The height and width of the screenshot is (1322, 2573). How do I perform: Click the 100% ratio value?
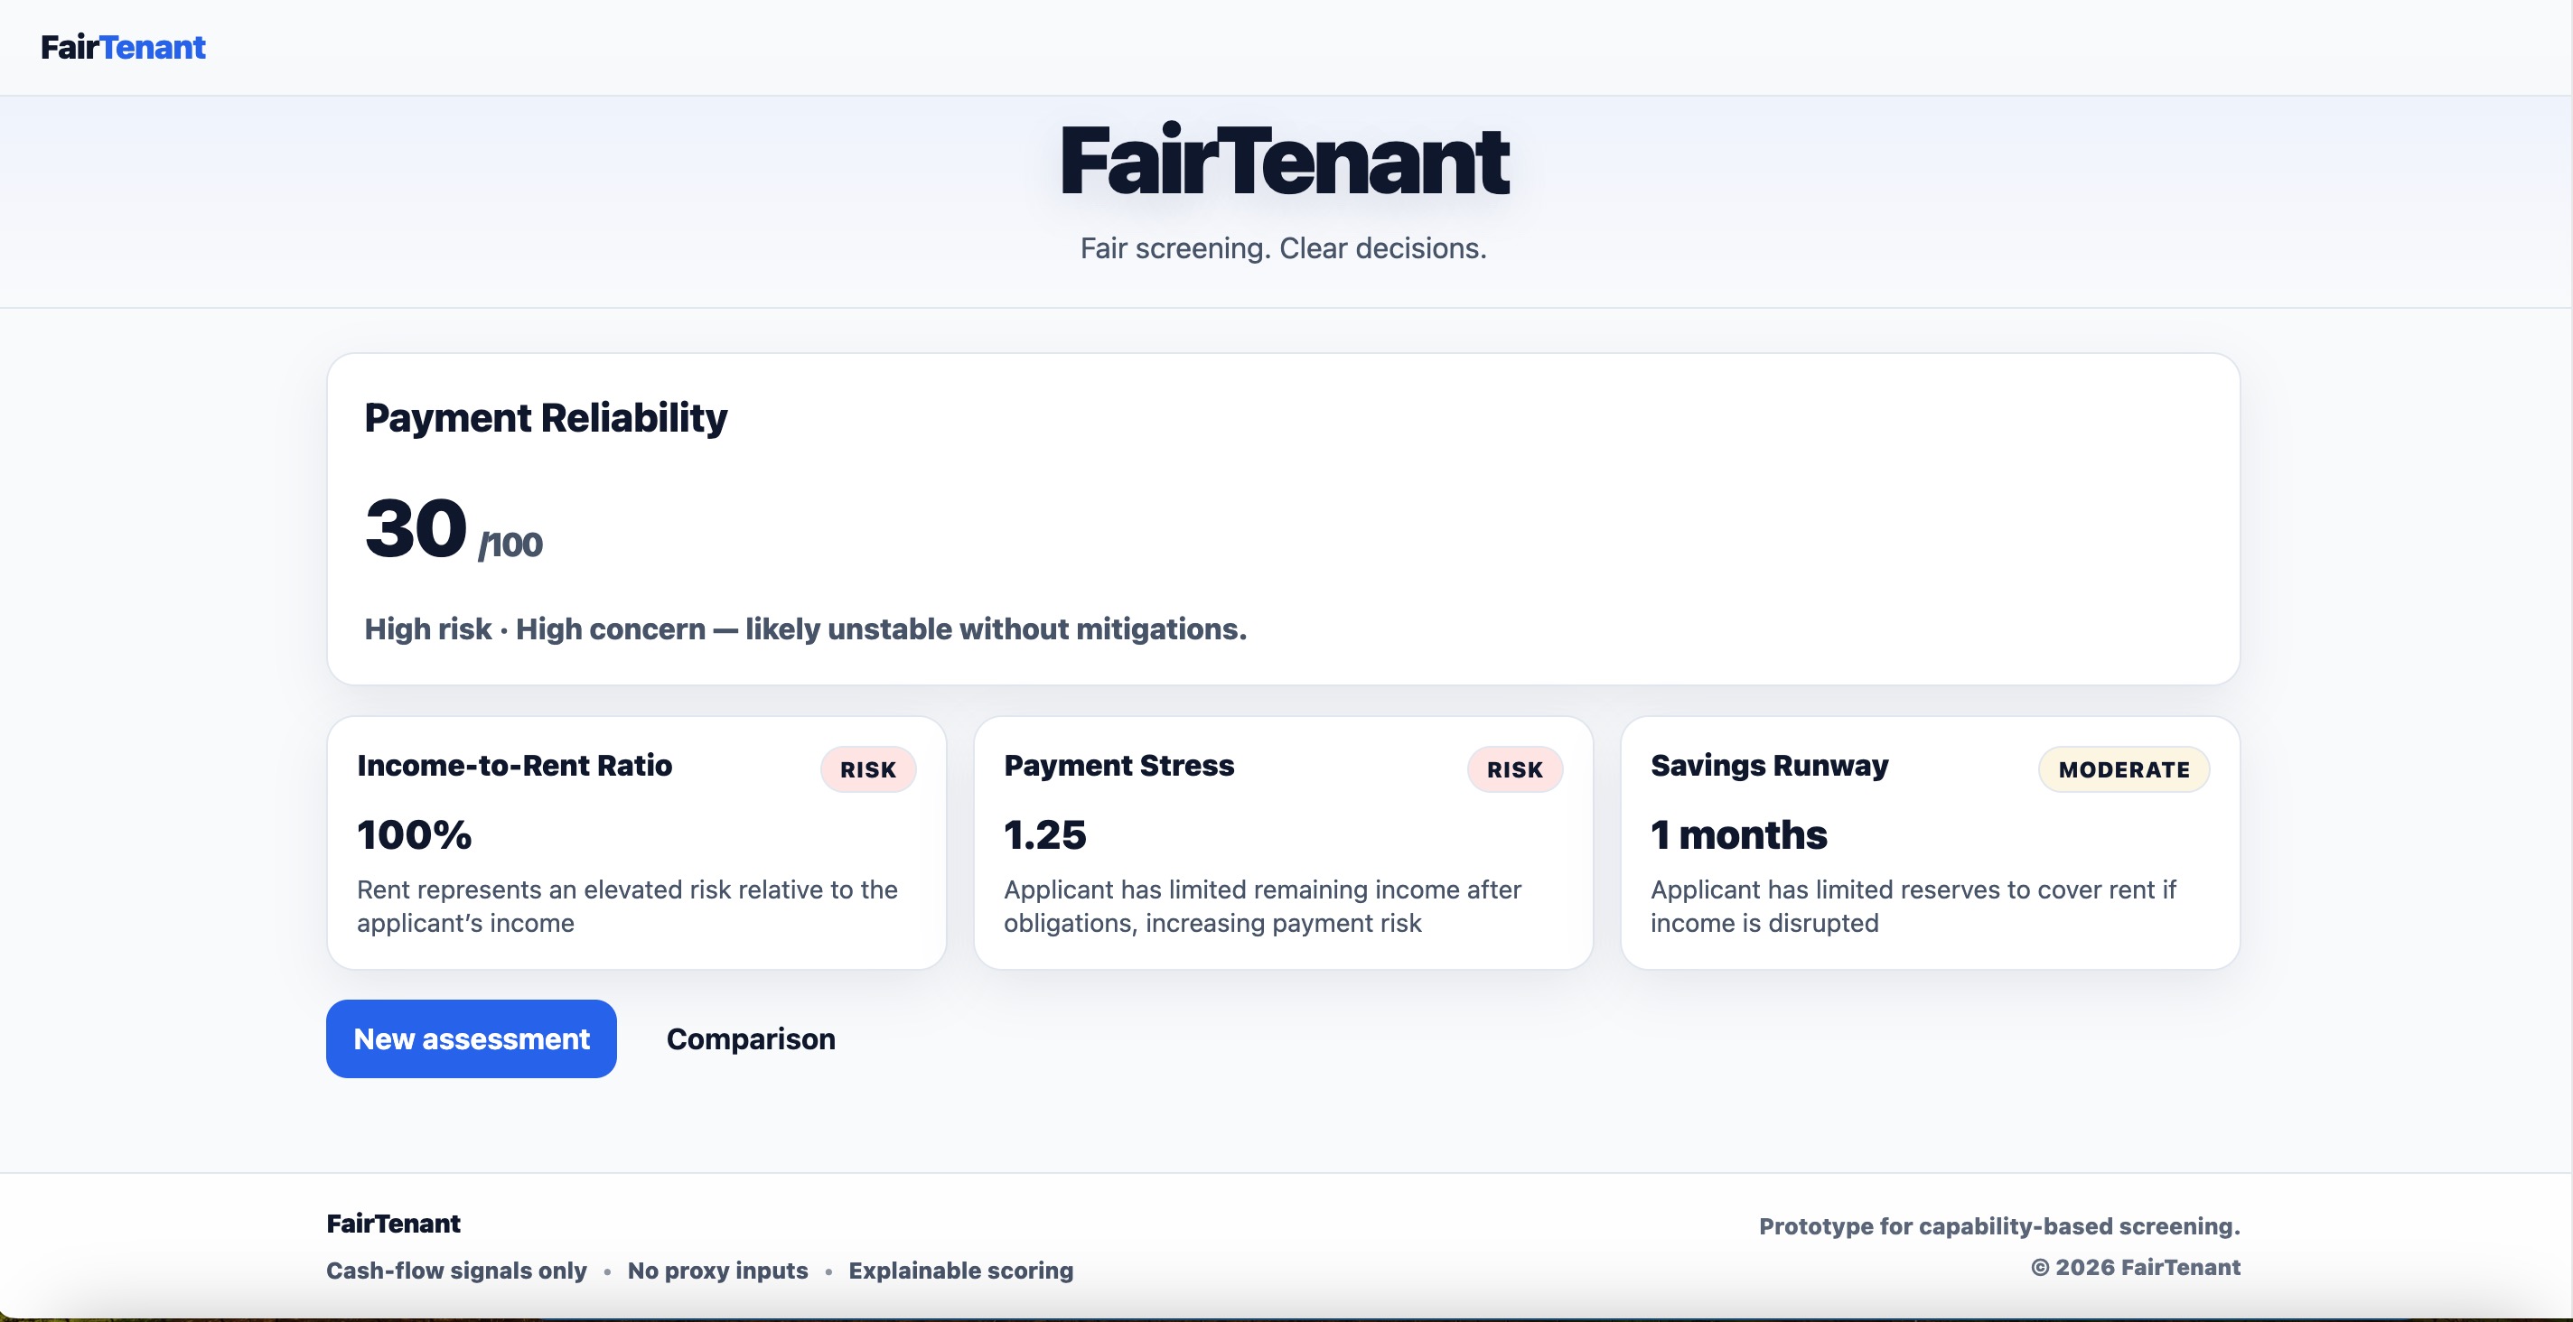point(414,834)
